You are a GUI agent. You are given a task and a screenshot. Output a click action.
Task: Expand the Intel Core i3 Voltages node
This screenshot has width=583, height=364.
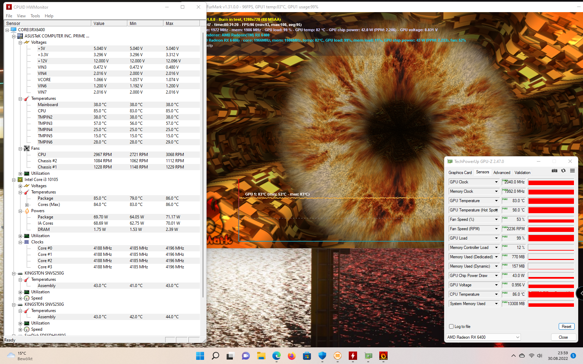pos(20,186)
